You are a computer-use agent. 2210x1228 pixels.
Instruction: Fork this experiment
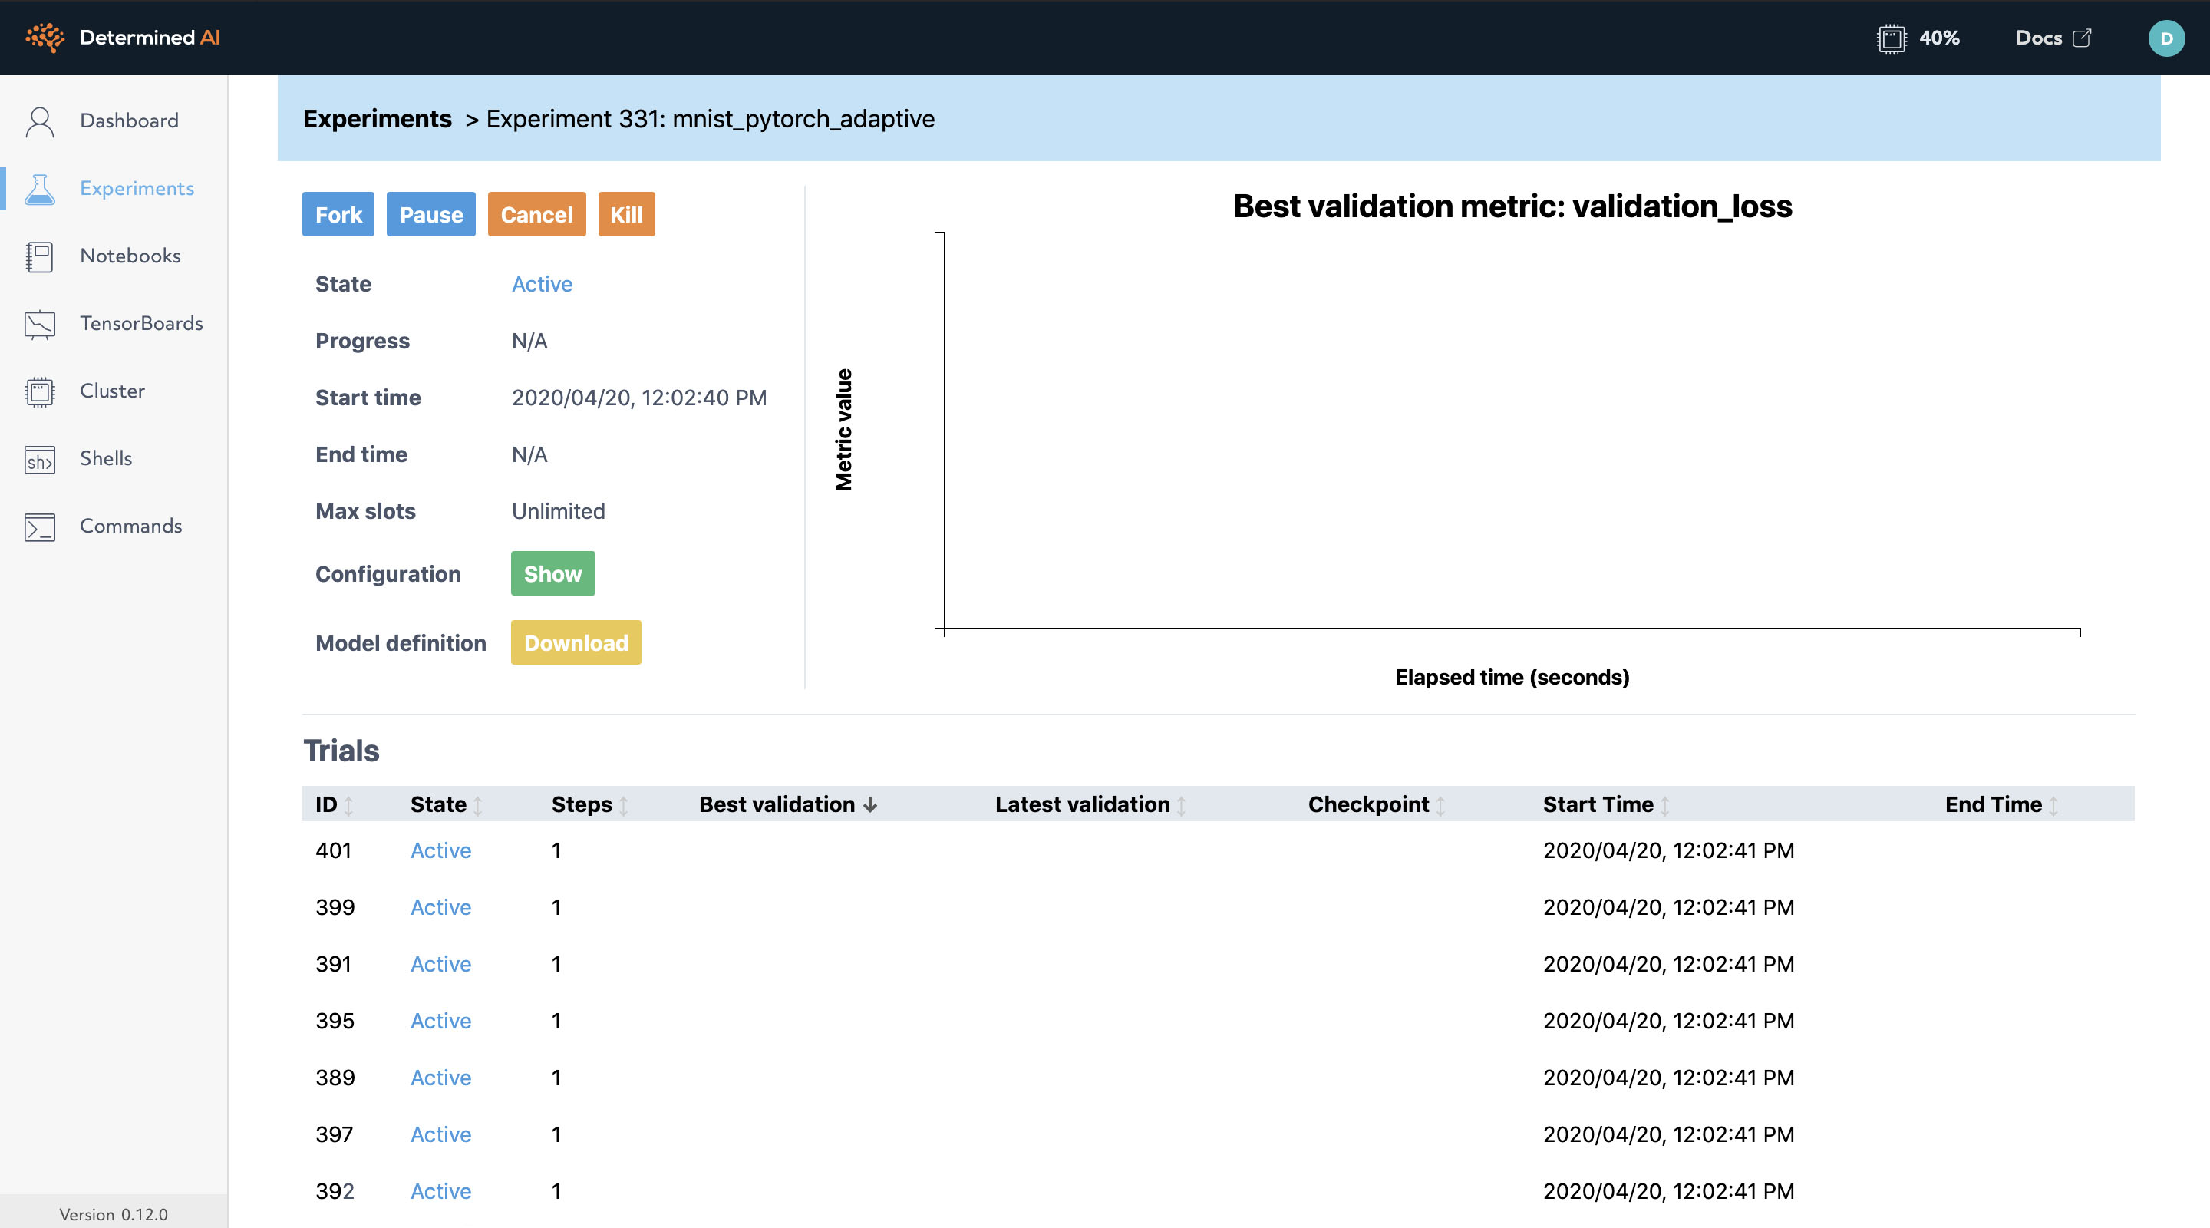pyautogui.click(x=338, y=215)
